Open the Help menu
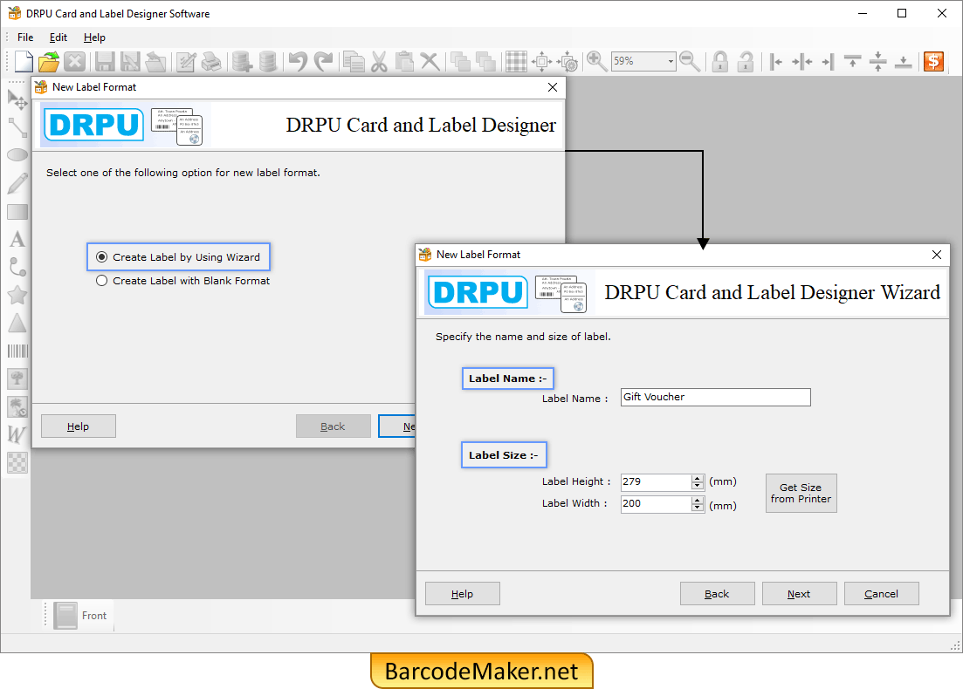Image resolution: width=963 pixels, height=689 pixels. click(94, 38)
